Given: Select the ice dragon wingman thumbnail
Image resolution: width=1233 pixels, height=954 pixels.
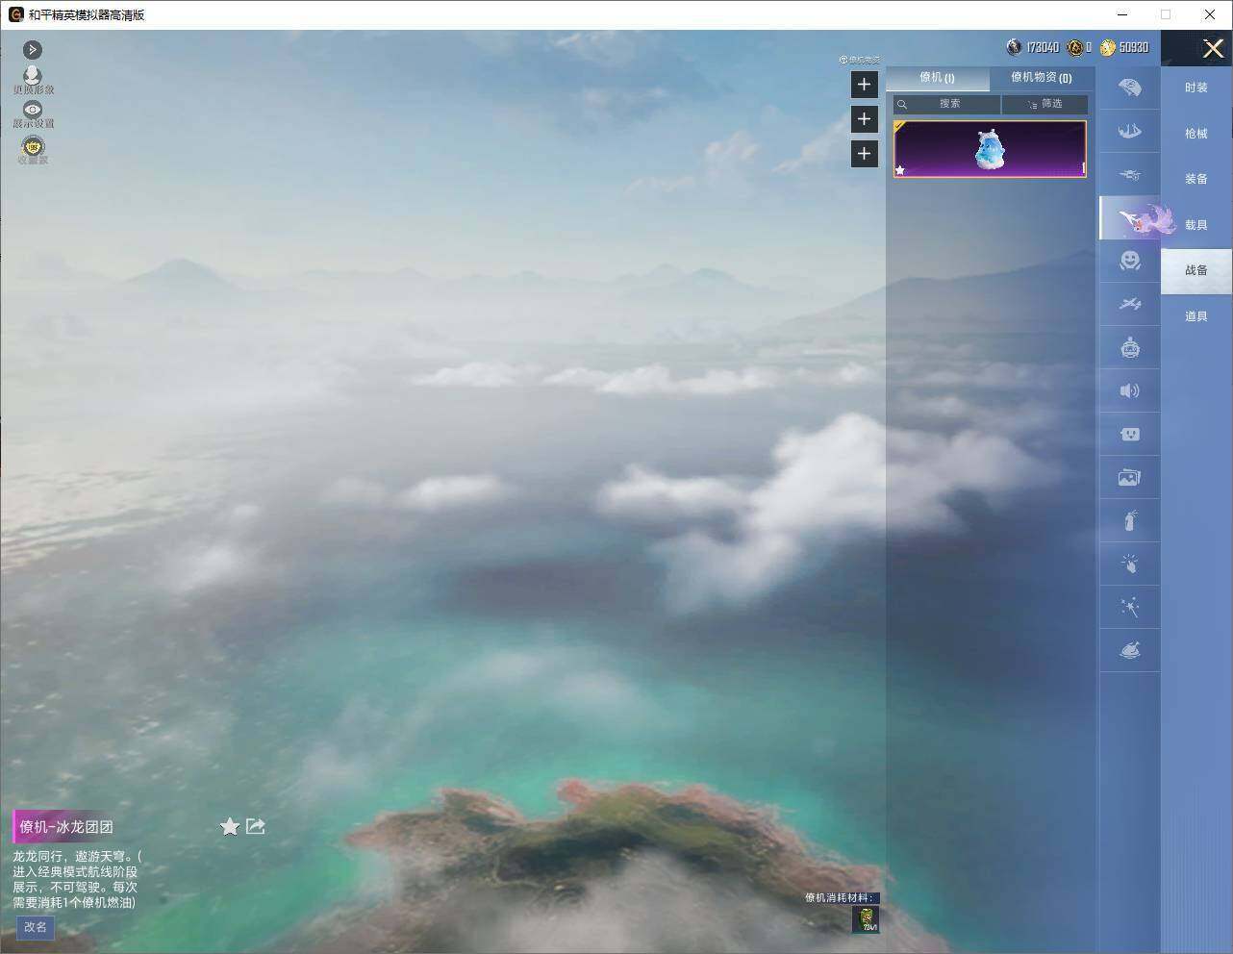Looking at the screenshot, I should coord(990,149).
